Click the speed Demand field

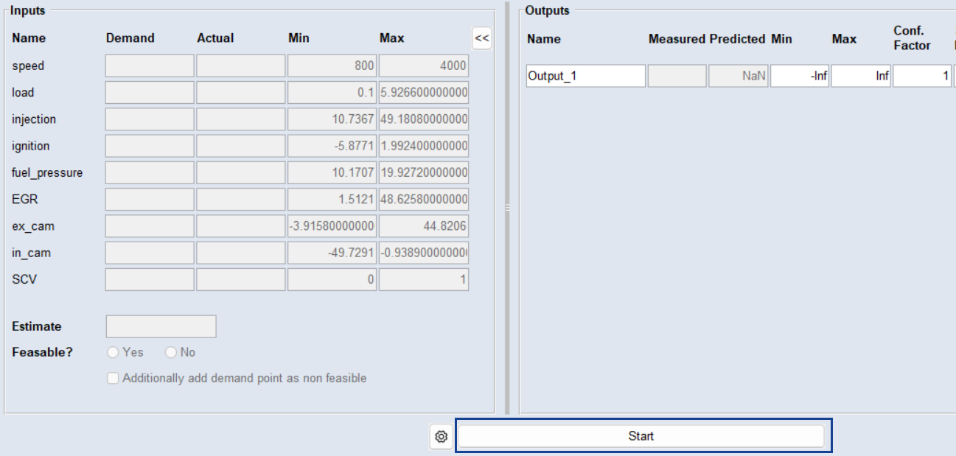coord(150,66)
